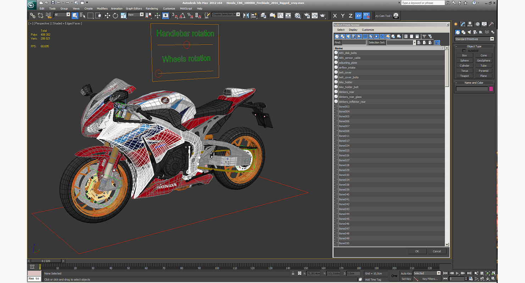Click the Teapot primitive button
525x283 pixels.
(464, 76)
